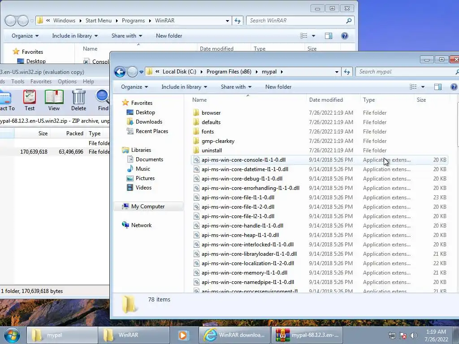
Task: Click Start Menu in WinRAR folder breadcrumb
Action: tap(98, 21)
